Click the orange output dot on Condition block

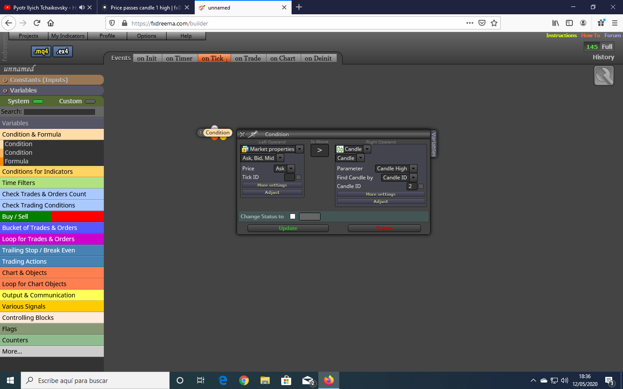[215, 138]
